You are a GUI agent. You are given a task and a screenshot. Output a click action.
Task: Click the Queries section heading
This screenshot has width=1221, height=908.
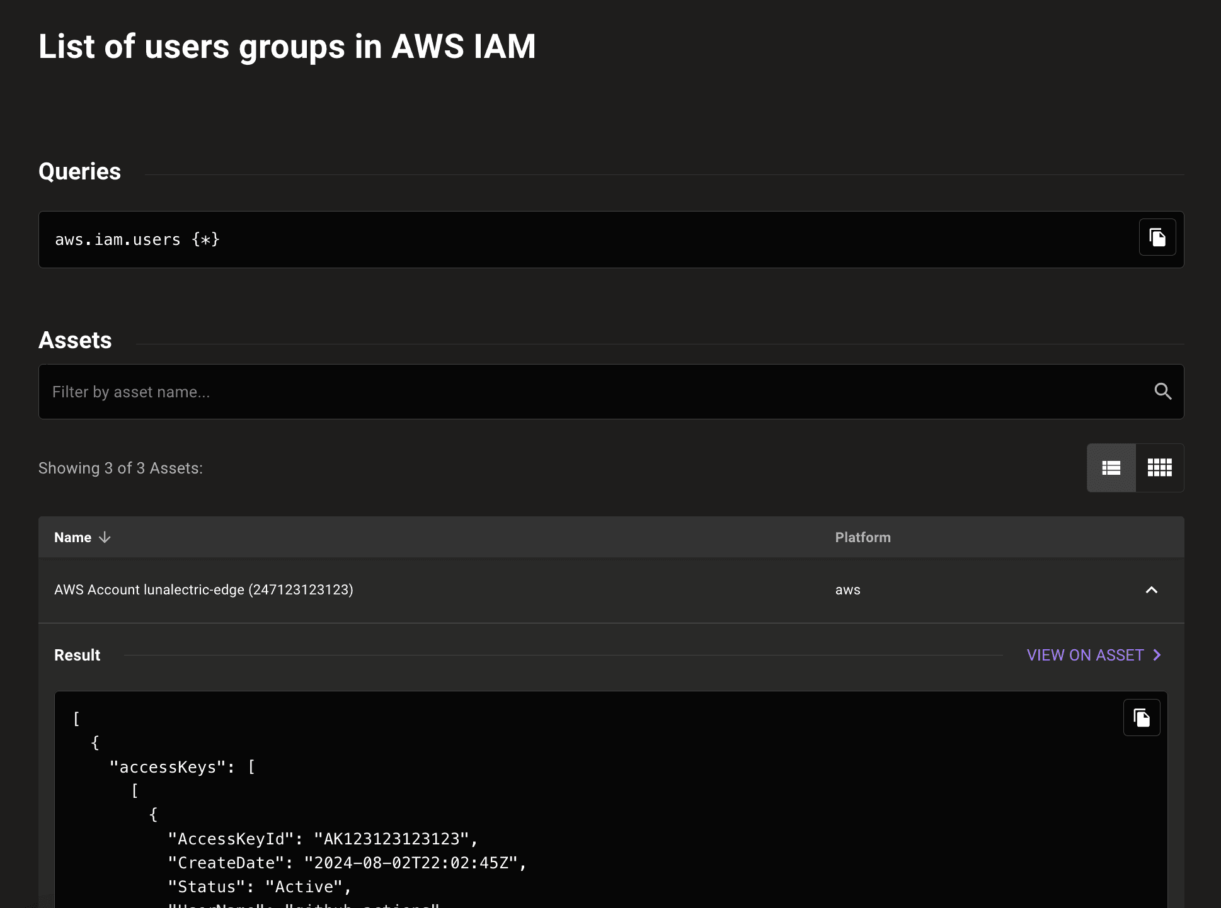pyautogui.click(x=79, y=171)
